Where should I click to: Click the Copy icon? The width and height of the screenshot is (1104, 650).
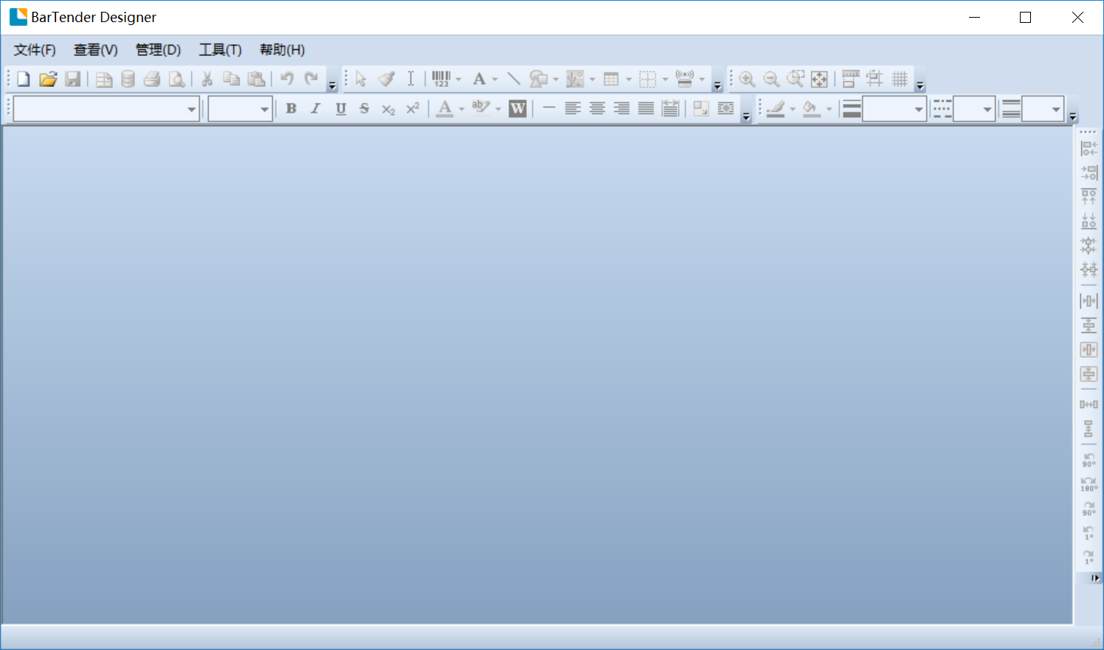232,79
